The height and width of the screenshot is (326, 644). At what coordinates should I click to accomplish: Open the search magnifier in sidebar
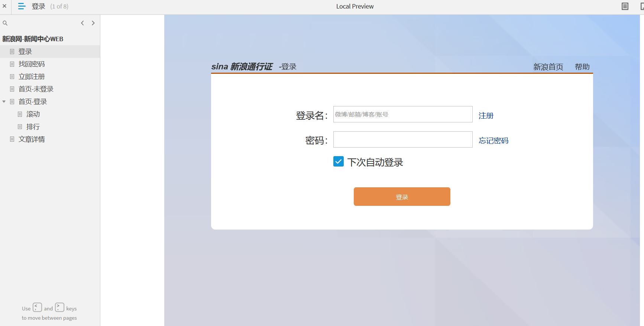5,23
